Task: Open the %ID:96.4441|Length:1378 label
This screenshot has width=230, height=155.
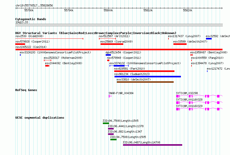Action: point(126,126)
